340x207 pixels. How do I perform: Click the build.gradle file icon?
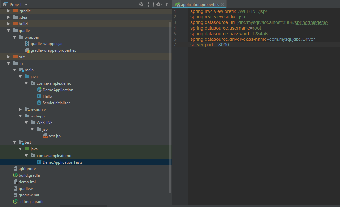coord(15,175)
